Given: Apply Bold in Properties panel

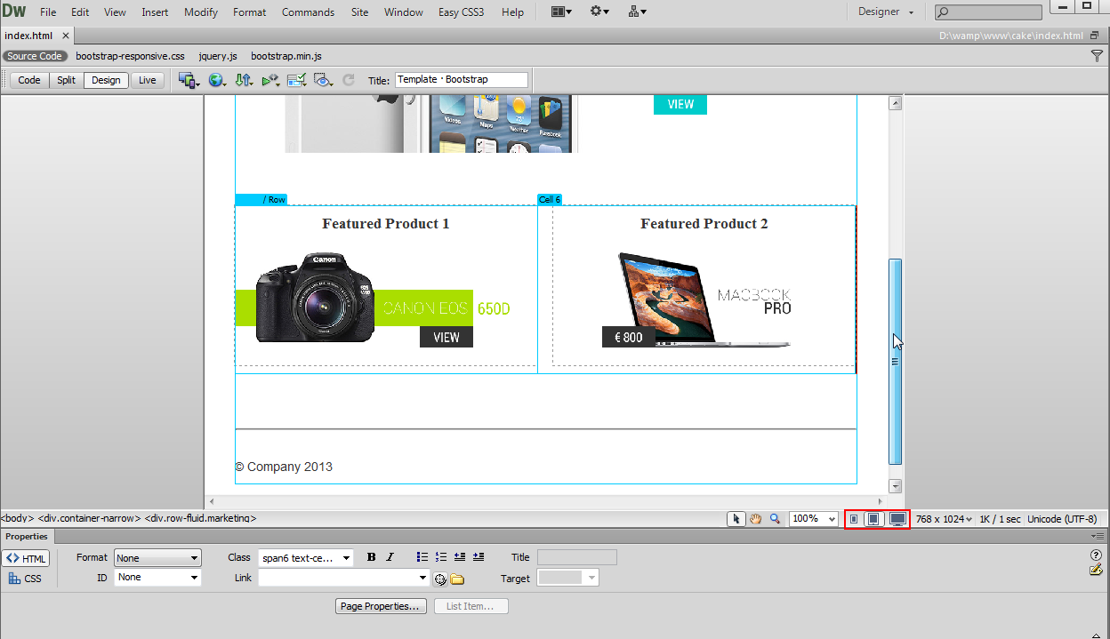Looking at the screenshot, I should click(x=371, y=557).
